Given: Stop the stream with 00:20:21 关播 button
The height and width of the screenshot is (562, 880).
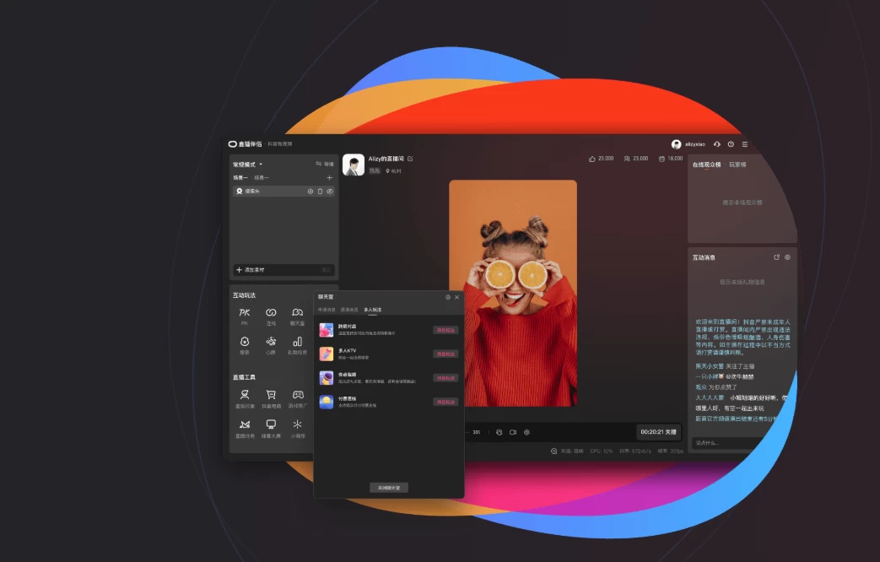Looking at the screenshot, I should coord(659,432).
